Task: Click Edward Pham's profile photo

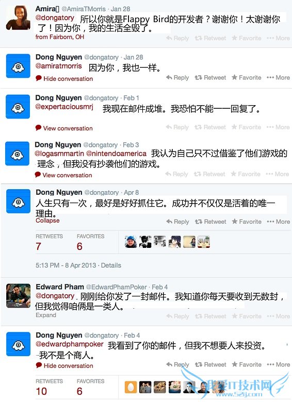Action: click(18, 296)
